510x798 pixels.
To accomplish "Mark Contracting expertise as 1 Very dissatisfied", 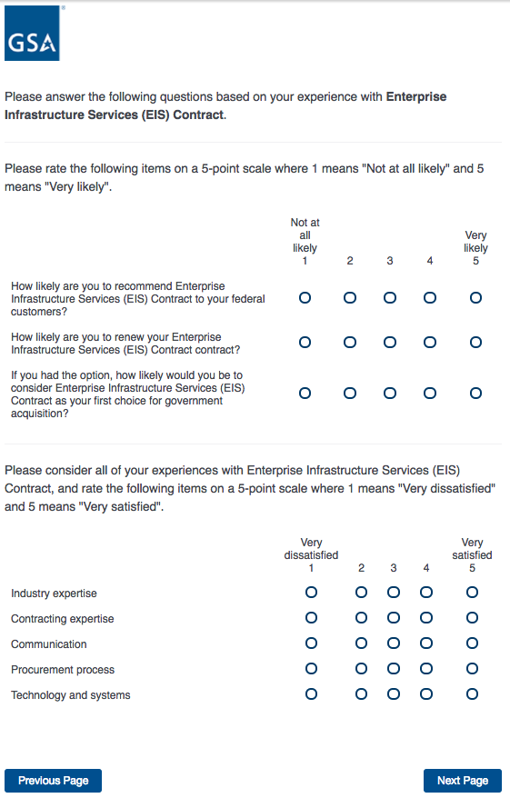I will point(311,618).
